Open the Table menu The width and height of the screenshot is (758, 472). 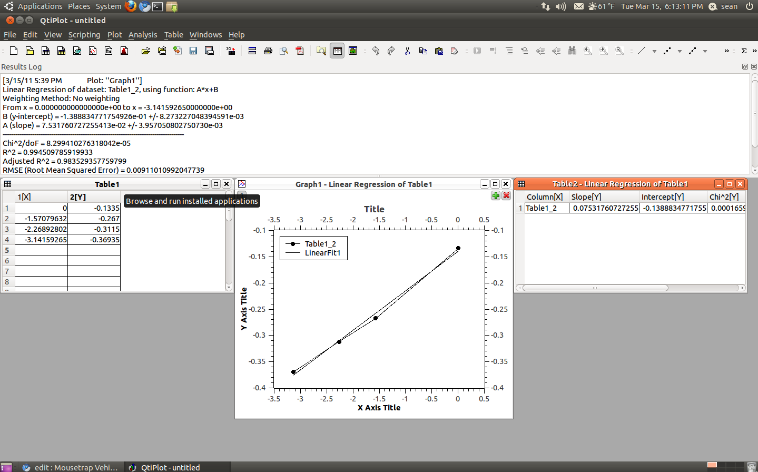click(174, 35)
